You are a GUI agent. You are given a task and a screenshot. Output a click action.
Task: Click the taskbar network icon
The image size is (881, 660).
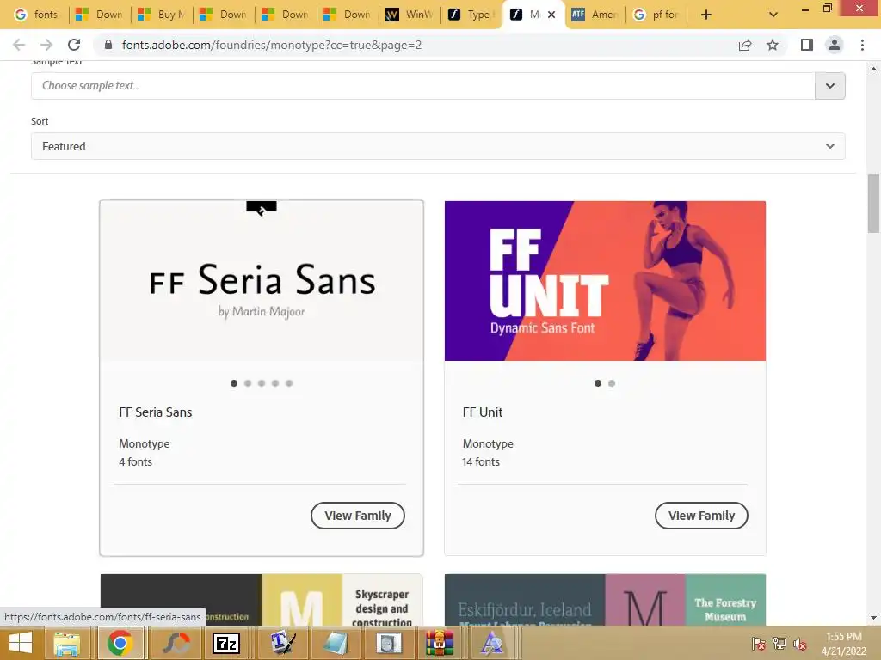[x=779, y=644]
